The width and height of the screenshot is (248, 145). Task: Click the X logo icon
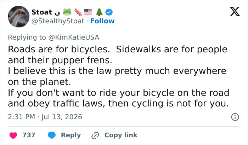click(235, 11)
